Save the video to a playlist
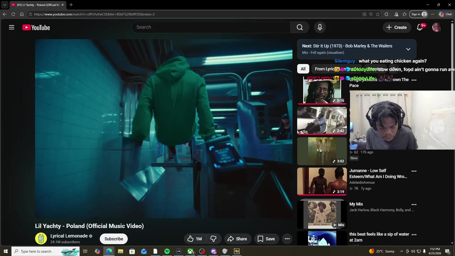 coord(266,239)
